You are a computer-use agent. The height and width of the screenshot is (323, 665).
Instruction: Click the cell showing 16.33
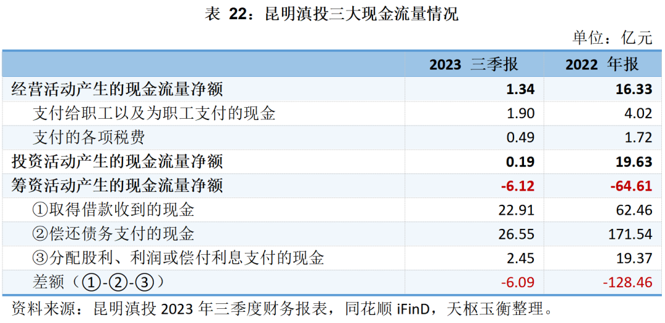point(634,89)
